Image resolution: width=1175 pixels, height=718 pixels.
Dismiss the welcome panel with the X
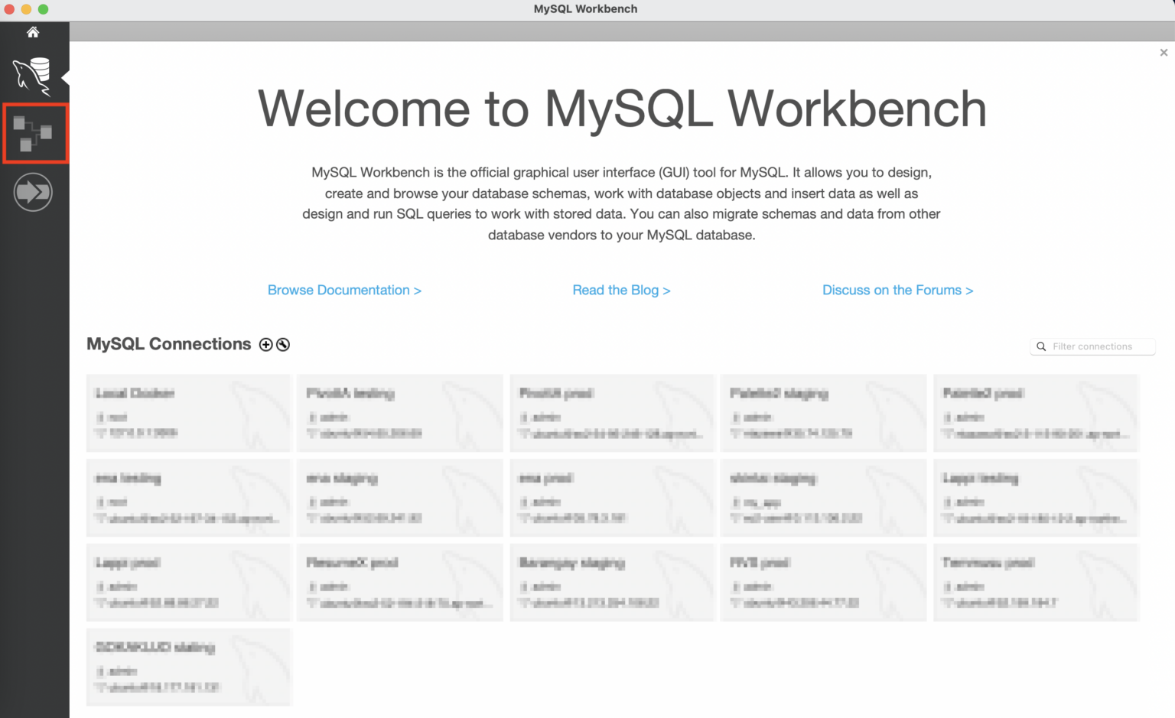pyautogui.click(x=1163, y=52)
